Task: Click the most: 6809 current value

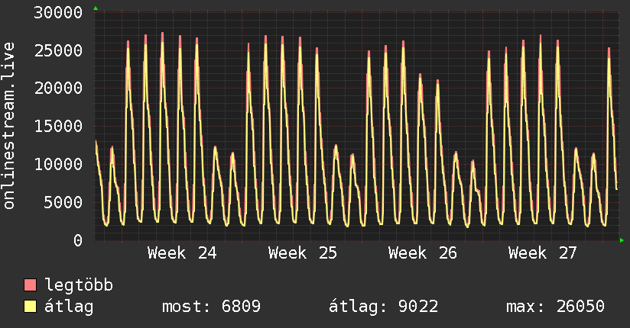Action: pos(211,307)
